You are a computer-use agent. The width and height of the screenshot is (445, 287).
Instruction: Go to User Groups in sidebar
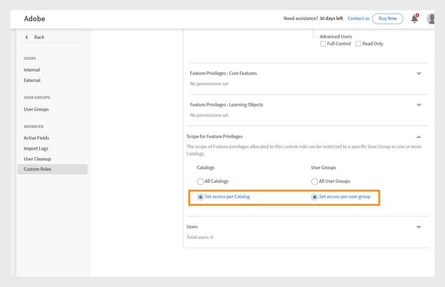pos(36,109)
